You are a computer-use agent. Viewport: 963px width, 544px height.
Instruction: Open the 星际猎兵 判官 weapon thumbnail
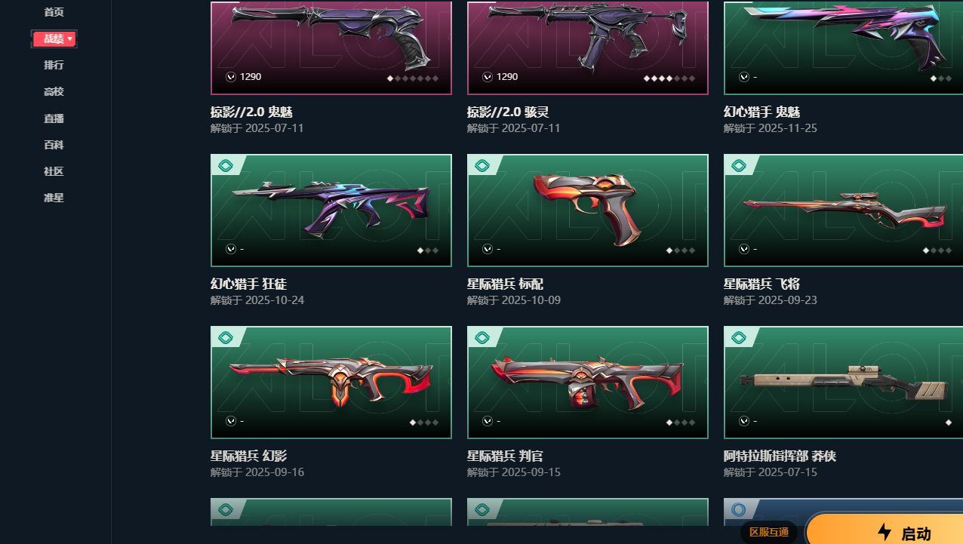588,383
